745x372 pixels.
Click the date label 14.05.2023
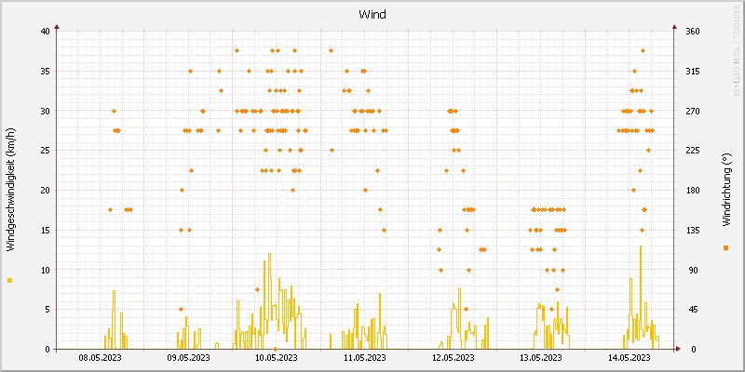tap(630, 357)
